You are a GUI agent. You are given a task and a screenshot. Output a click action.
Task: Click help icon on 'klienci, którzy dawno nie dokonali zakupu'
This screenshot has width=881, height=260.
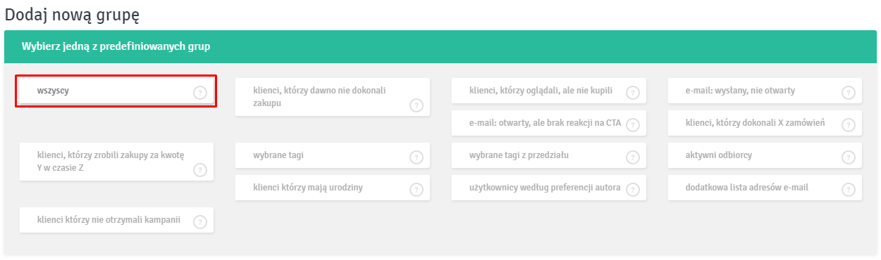coord(416,105)
